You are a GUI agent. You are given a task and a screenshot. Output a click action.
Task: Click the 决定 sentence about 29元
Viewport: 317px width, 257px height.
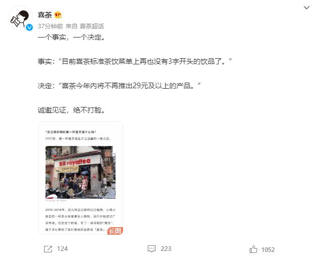[x=119, y=86]
